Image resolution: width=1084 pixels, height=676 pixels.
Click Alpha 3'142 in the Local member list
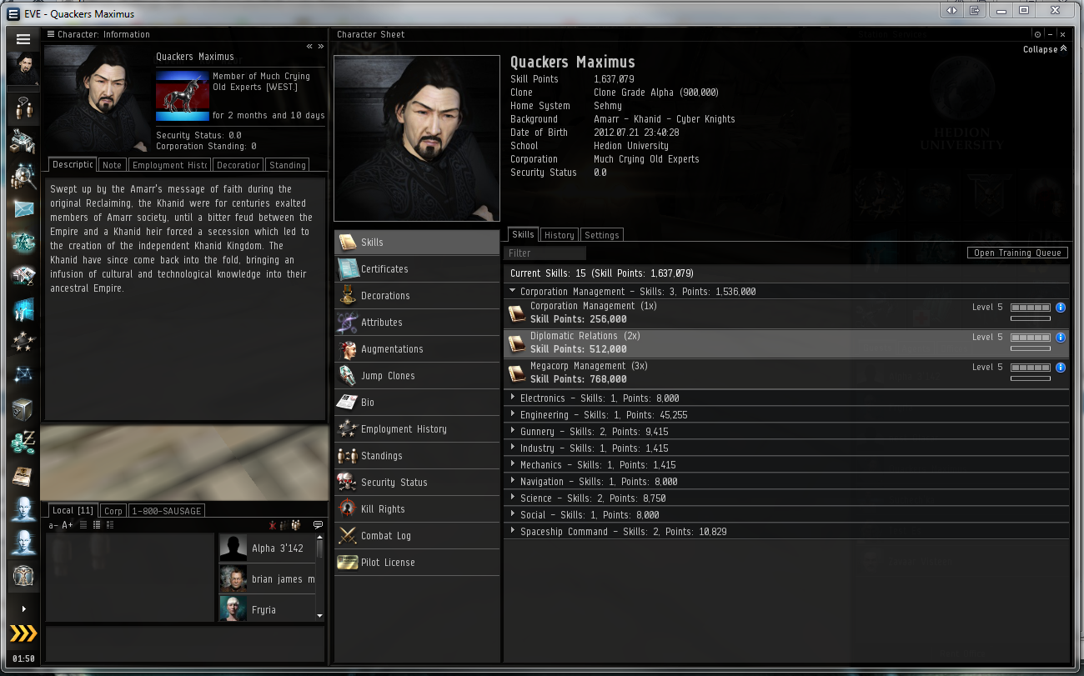coord(268,548)
